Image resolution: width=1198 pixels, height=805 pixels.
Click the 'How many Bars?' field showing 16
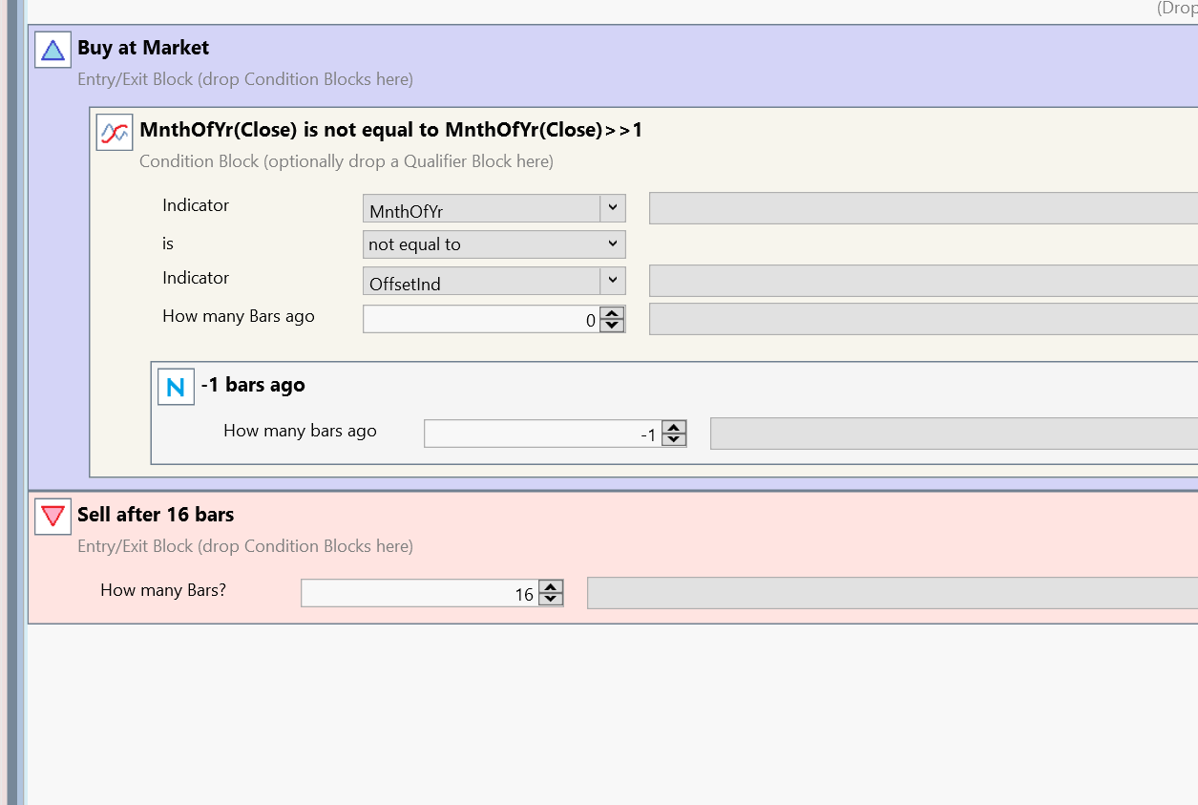point(419,594)
